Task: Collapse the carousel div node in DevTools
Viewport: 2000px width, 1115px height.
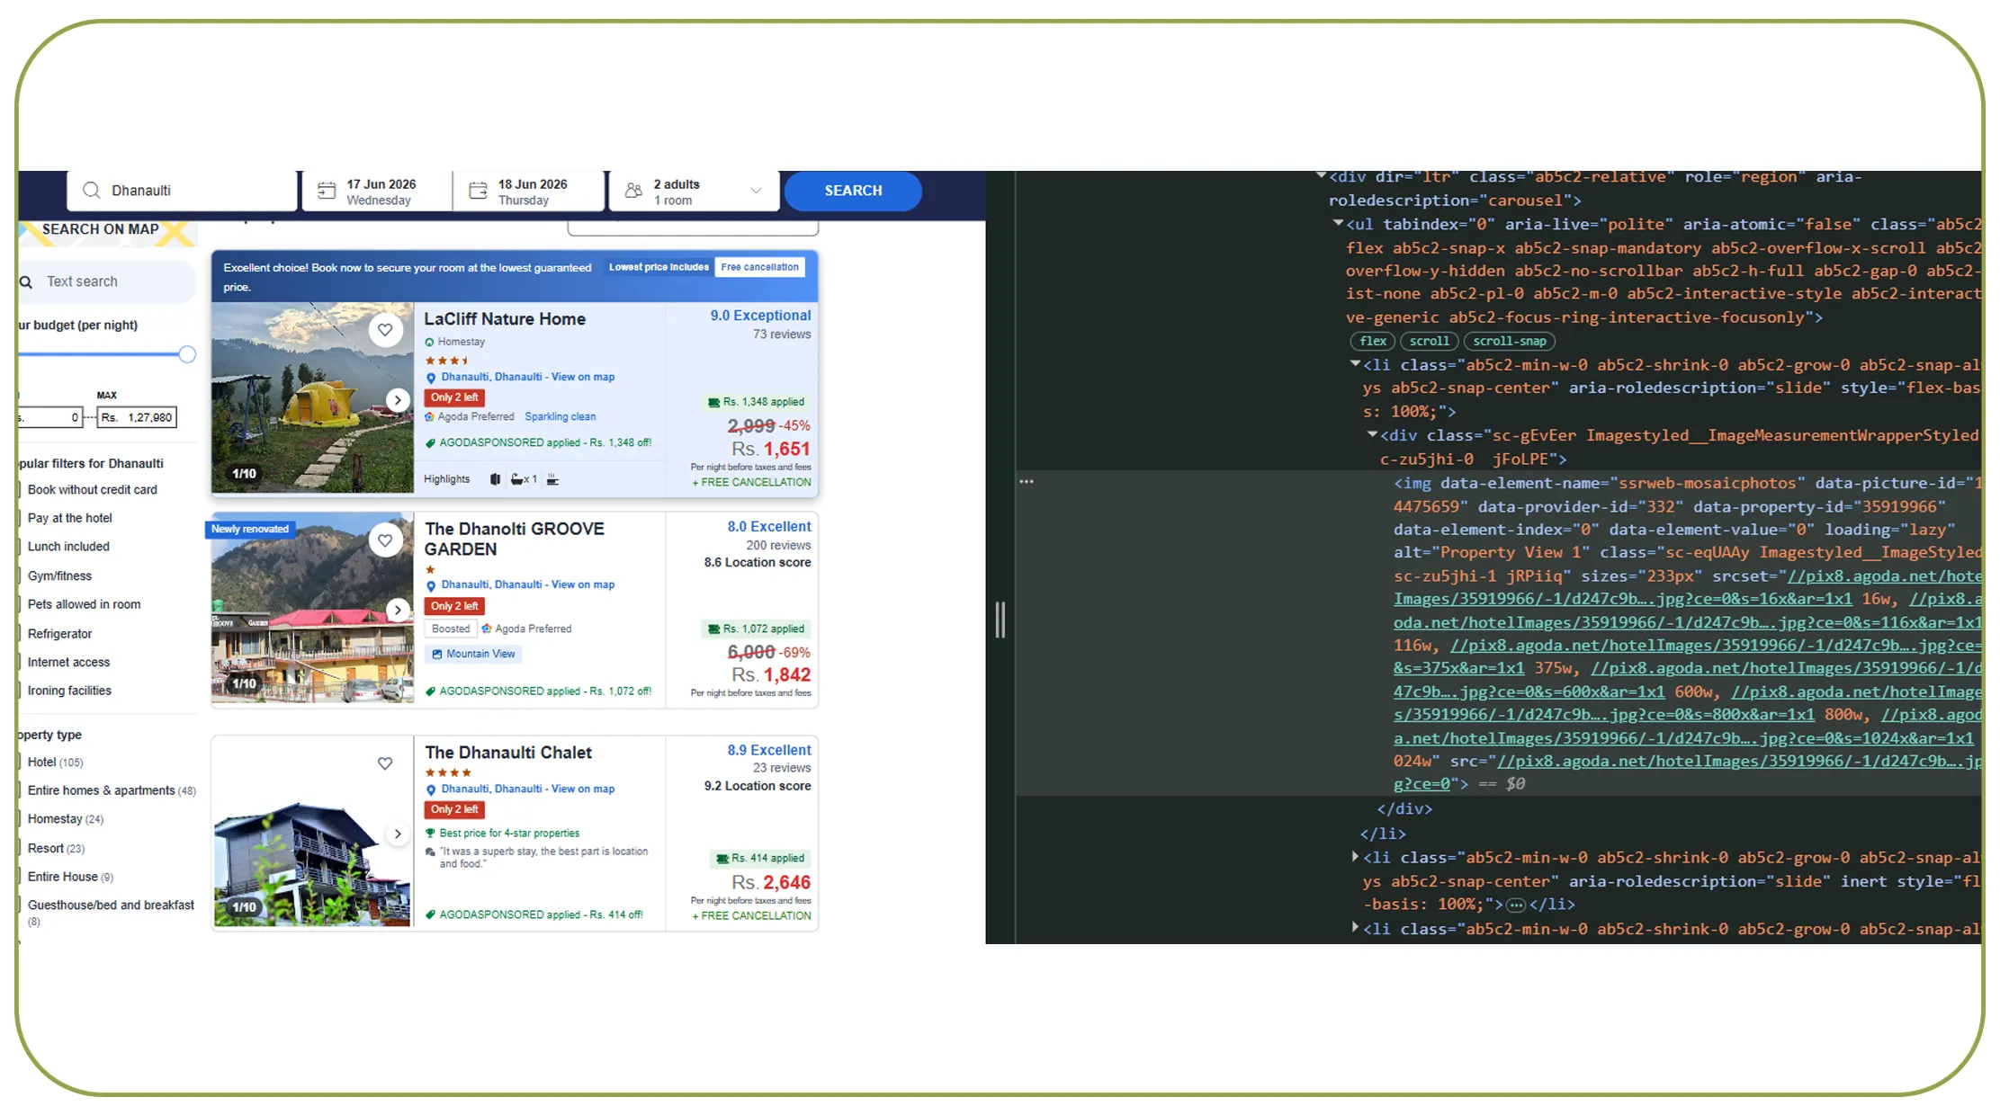Action: tap(1321, 176)
